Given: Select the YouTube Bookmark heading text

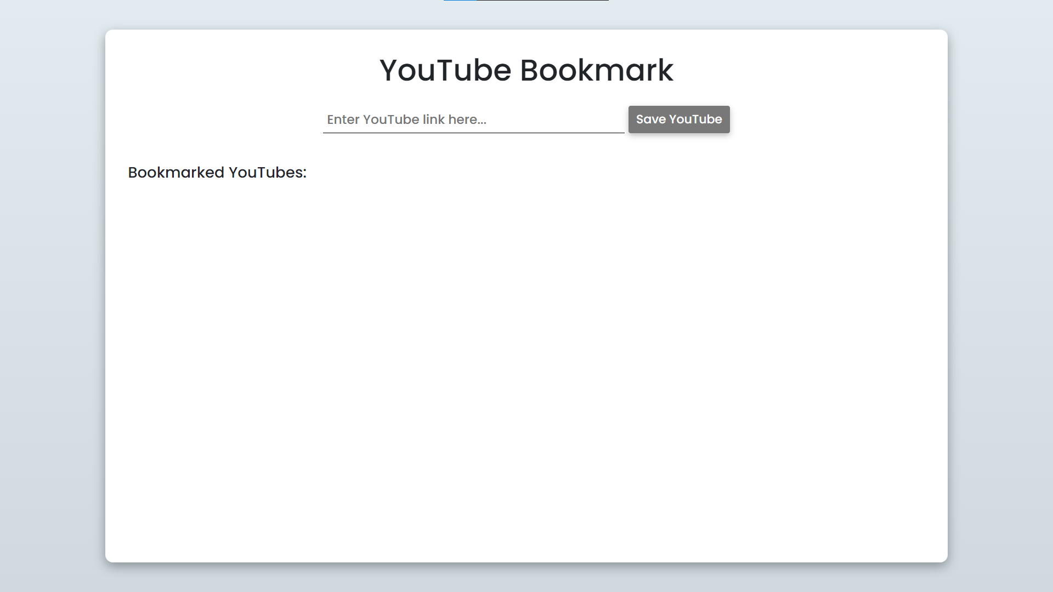Looking at the screenshot, I should pyautogui.click(x=526, y=70).
